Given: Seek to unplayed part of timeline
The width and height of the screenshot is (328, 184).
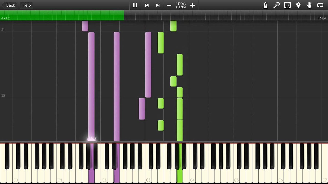Looking at the screenshot, I should click(x=220, y=15).
